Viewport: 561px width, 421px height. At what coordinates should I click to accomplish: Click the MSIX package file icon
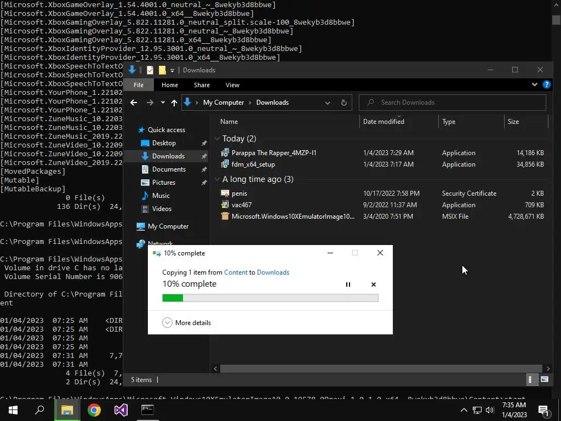225,216
